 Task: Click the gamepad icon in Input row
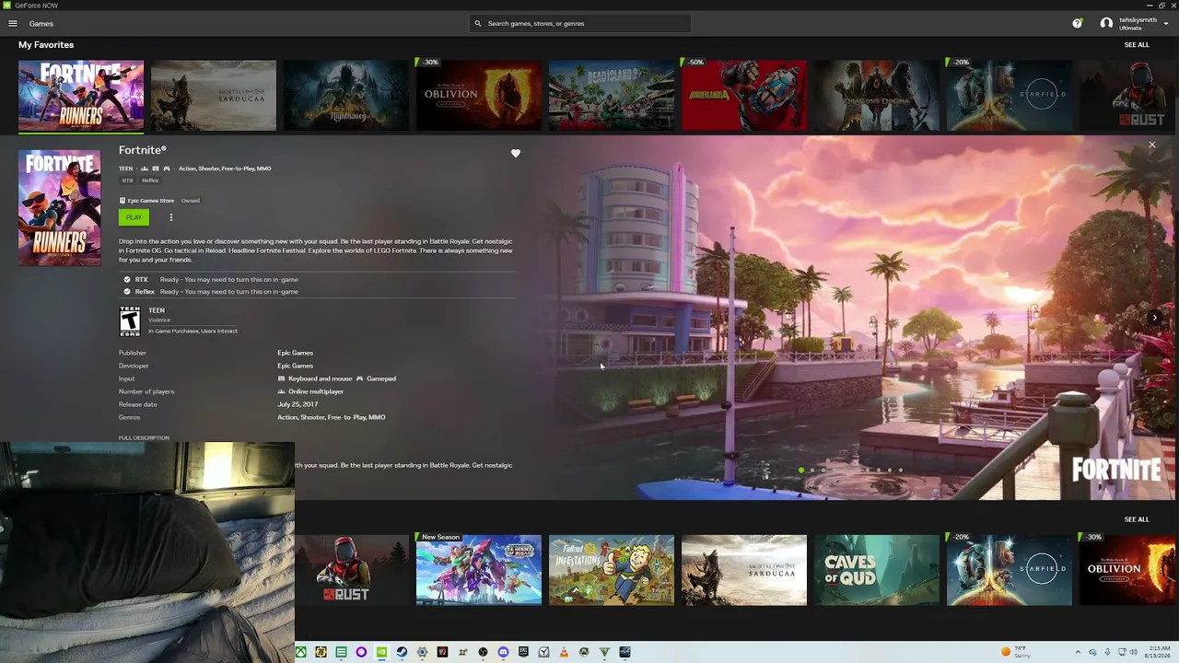point(359,378)
